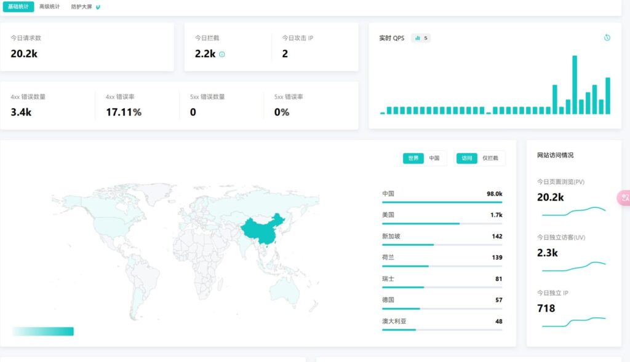
Task: Switch map view to 世界
Action: pos(413,159)
